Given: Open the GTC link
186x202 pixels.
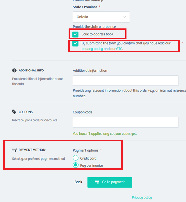Looking at the screenshot, I should click(119, 49).
